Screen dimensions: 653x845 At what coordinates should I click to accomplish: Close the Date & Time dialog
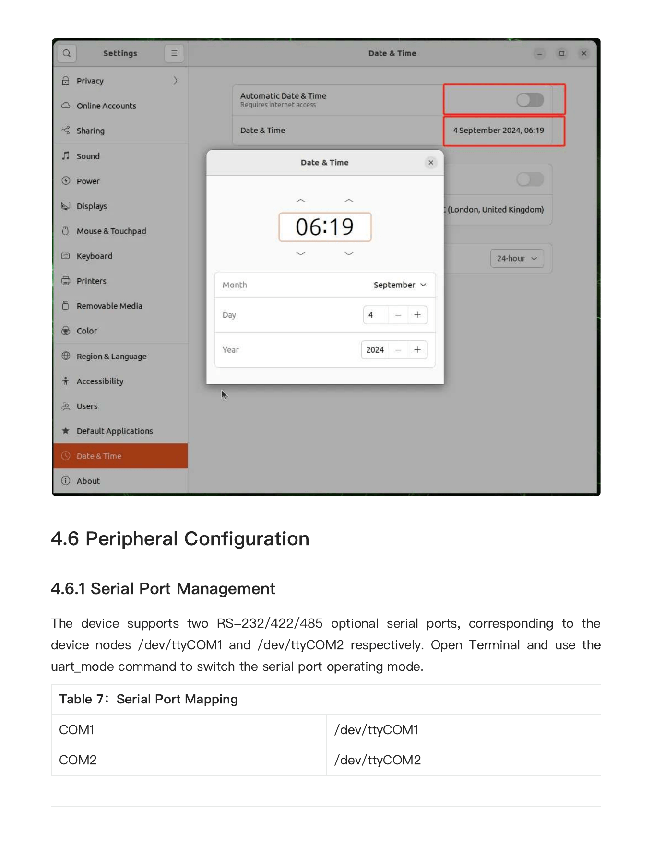click(x=431, y=163)
